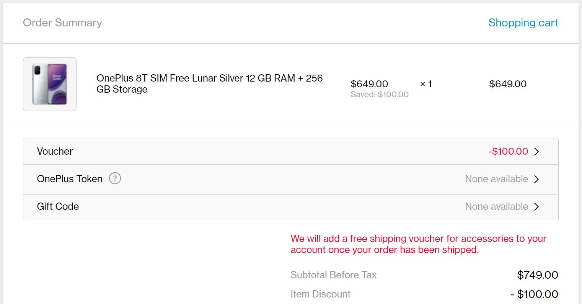Expand the Voucher row chevron arrow
This screenshot has width=582, height=304.
click(536, 152)
